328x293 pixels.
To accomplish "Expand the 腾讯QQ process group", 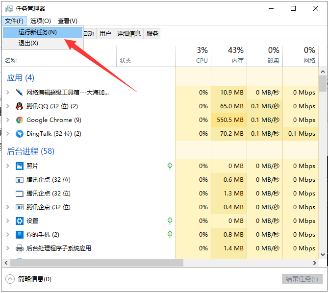I will [x=7, y=106].
